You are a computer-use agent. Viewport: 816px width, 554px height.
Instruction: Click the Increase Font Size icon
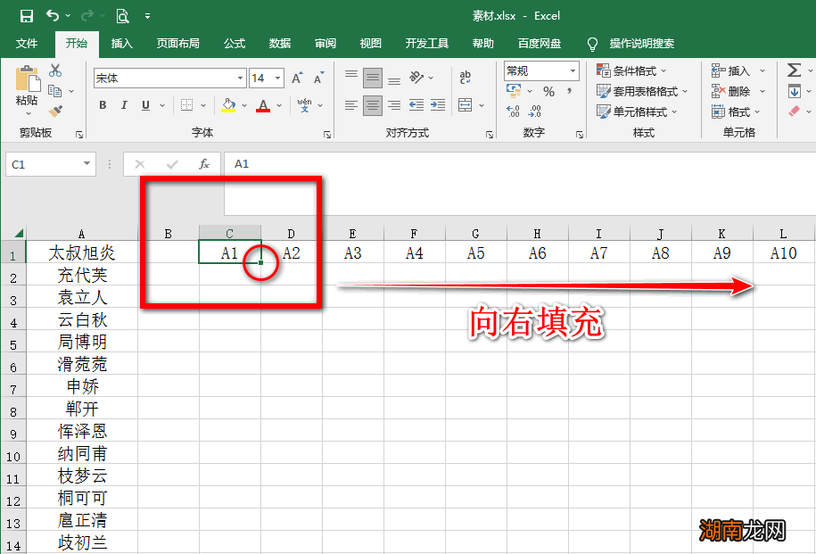coord(297,79)
